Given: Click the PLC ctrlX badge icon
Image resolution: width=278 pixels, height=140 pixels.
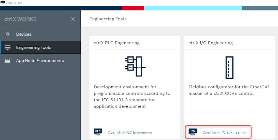Looking at the screenshot, I should (x=98, y=132).
